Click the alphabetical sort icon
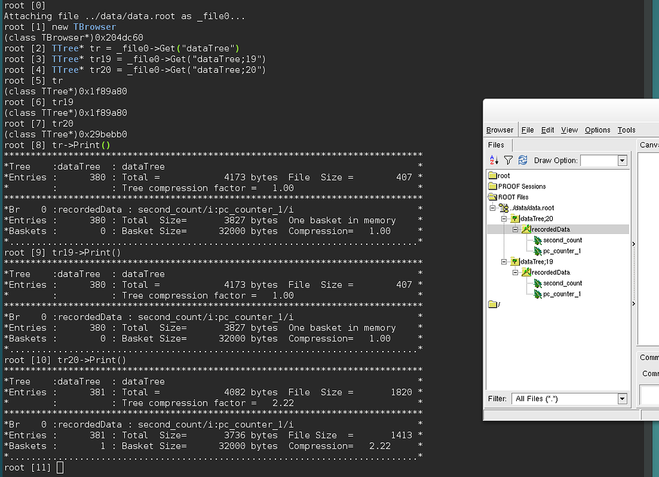Viewport: 659px width, 477px height. [x=494, y=161]
